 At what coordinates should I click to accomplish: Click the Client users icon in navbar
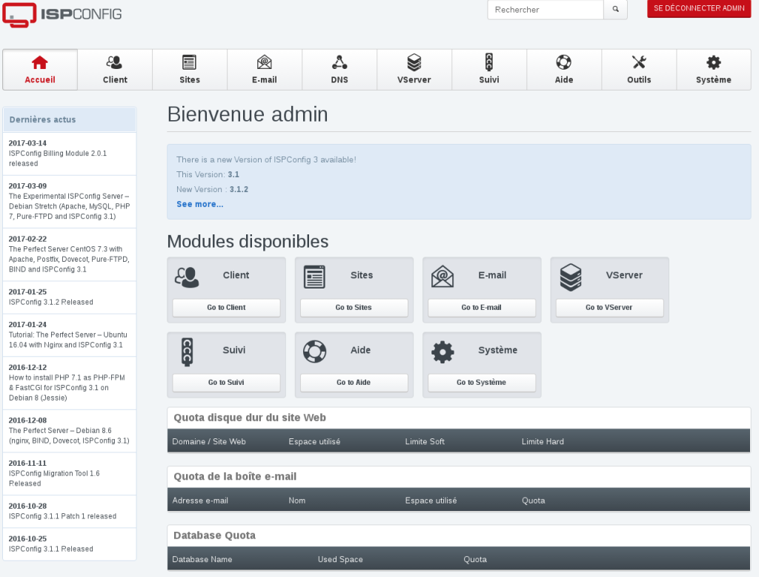pos(115,62)
